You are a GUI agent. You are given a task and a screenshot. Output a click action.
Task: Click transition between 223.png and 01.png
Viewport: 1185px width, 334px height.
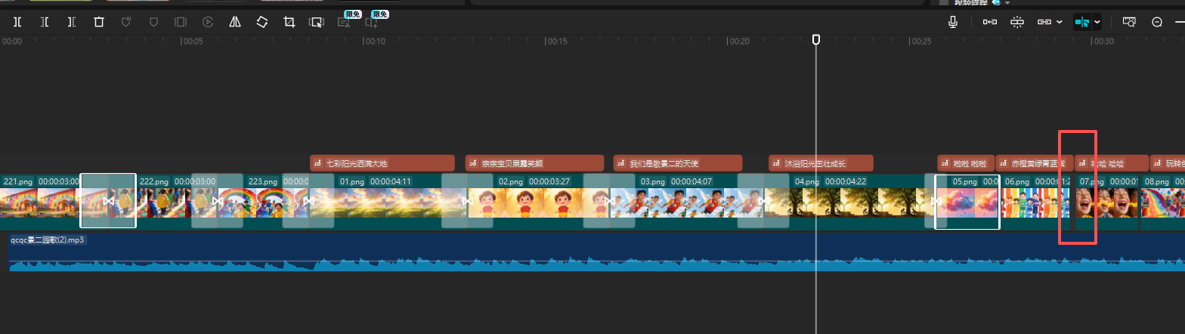(x=308, y=202)
